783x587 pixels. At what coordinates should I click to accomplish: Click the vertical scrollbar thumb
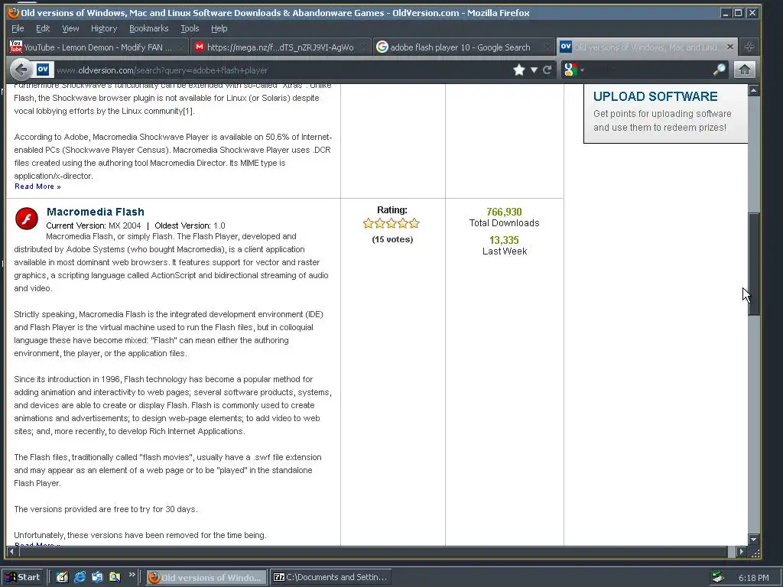click(x=753, y=264)
